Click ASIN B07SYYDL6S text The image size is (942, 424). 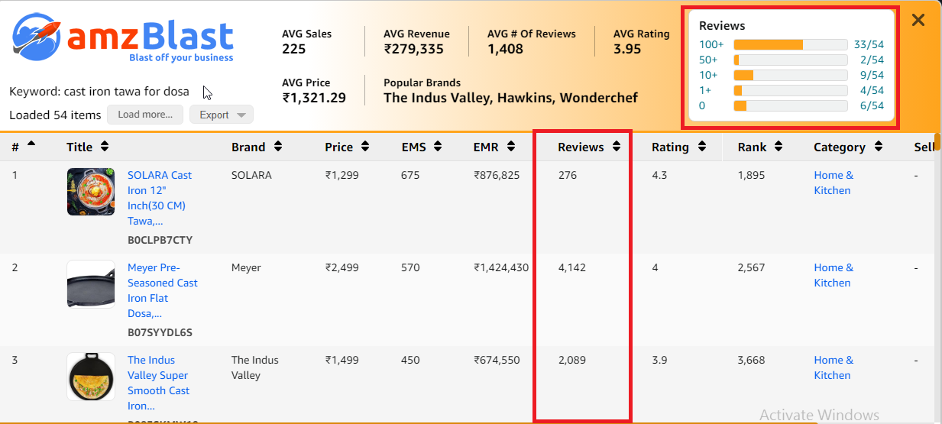[x=160, y=332]
